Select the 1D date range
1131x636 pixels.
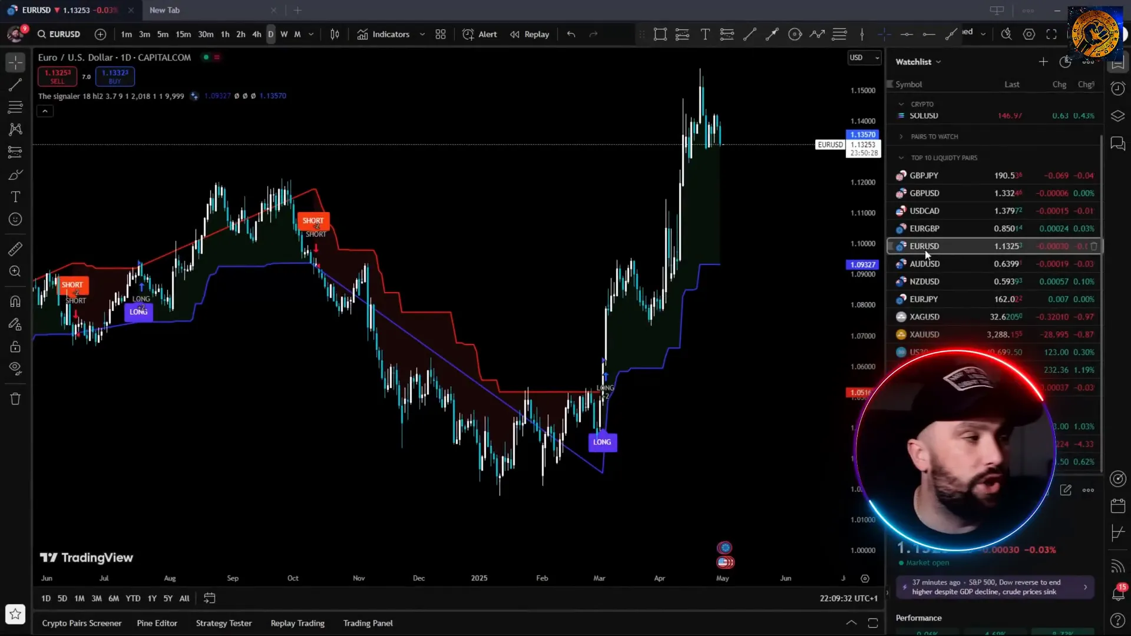click(46, 598)
